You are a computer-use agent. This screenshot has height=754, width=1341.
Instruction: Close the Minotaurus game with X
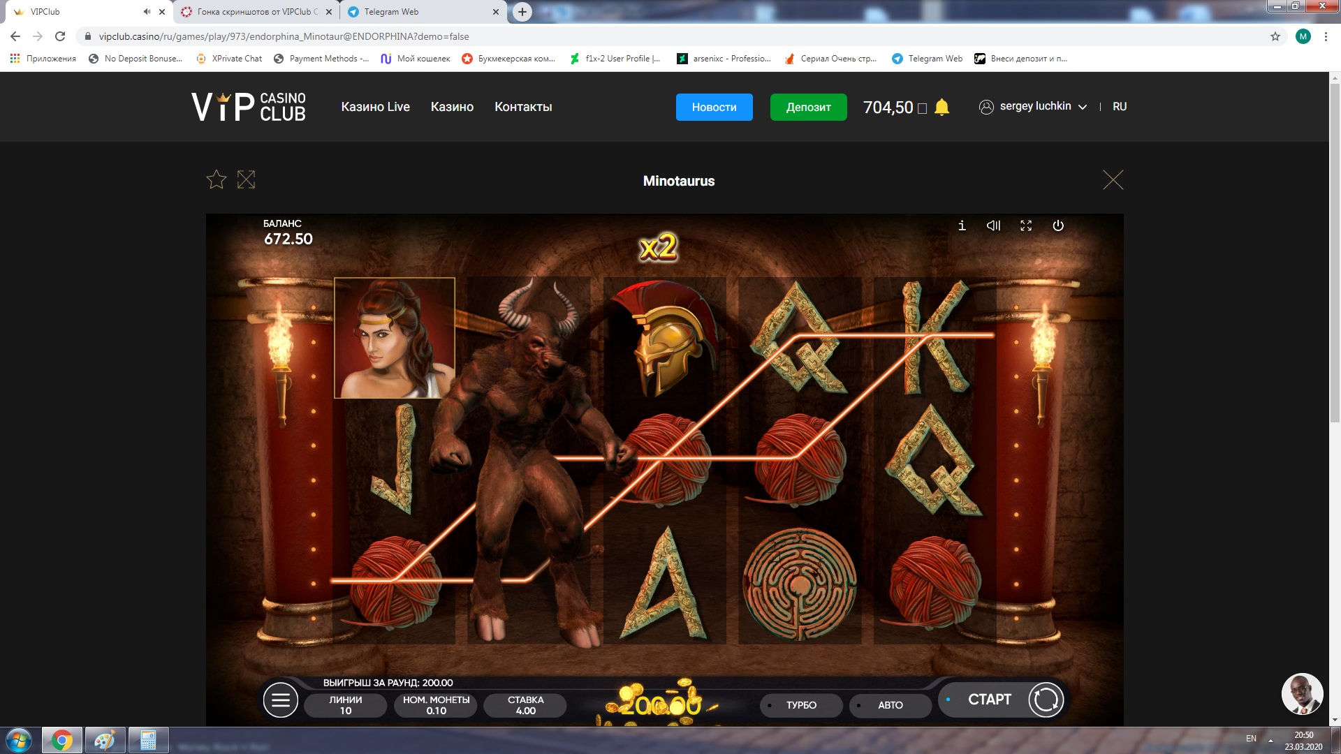pos(1113,180)
